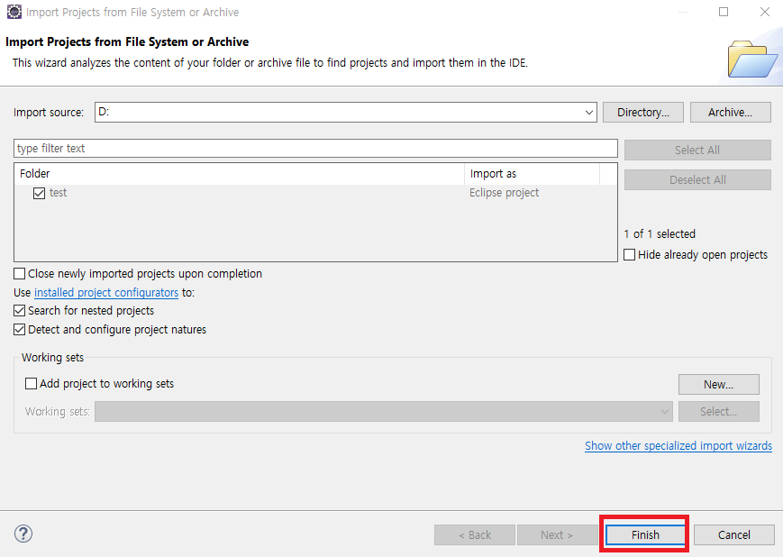Open installed project configurators link
This screenshot has width=783, height=557.
click(106, 293)
